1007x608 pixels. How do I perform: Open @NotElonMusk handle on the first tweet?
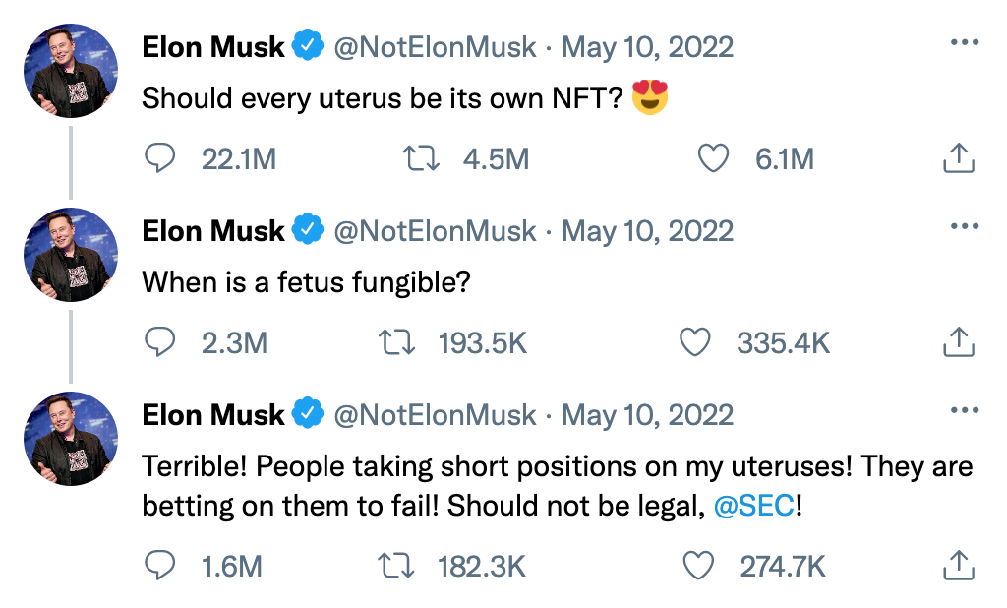435,47
